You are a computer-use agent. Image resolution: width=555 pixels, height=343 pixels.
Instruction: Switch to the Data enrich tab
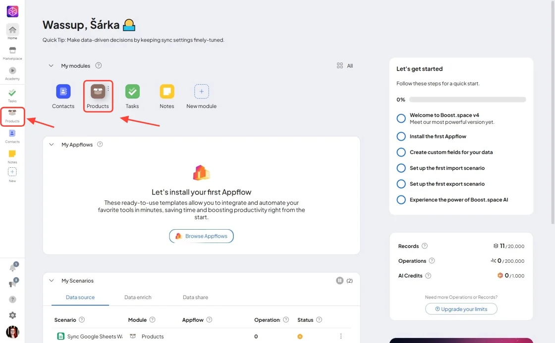coord(138,297)
